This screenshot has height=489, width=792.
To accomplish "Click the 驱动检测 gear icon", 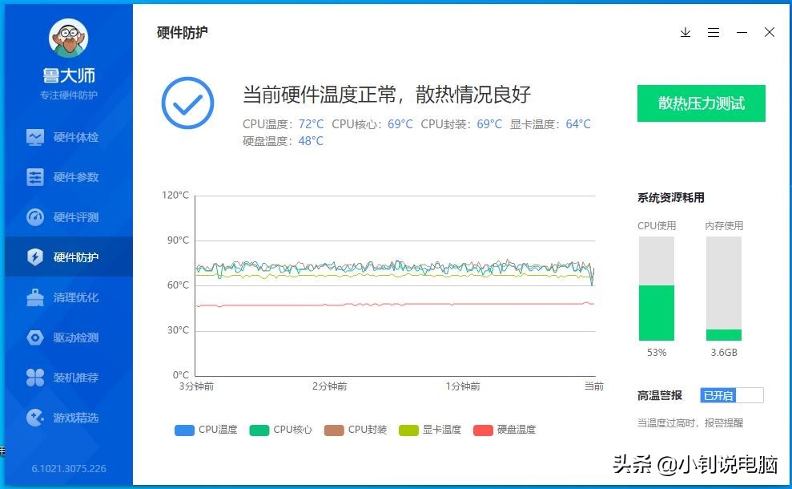I will [35, 337].
